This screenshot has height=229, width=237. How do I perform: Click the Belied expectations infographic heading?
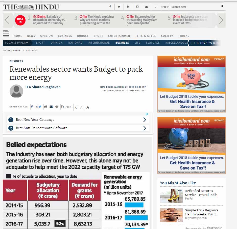tap(36, 145)
